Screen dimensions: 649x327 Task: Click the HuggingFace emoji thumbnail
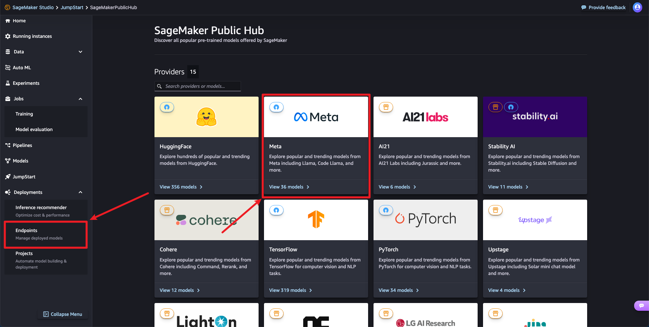click(207, 117)
